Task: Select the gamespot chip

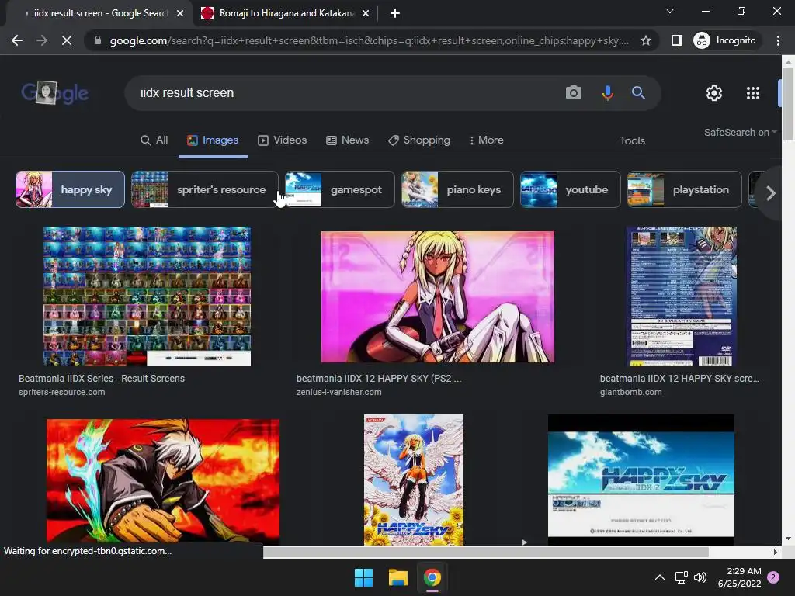Action: coord(340,189)
